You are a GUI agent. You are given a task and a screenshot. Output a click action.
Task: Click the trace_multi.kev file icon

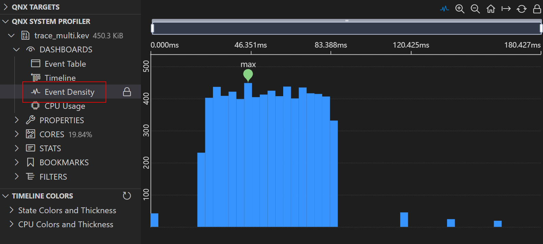(x=25, y=36)
